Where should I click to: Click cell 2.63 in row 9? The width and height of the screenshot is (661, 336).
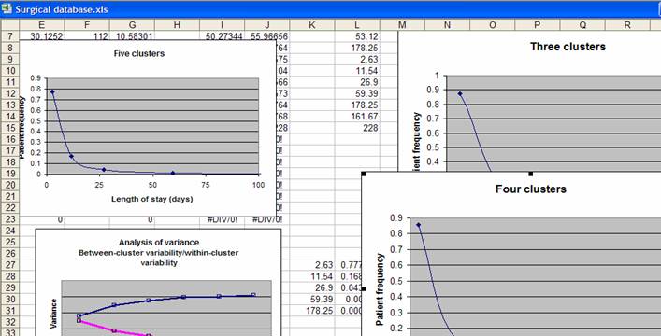click(357, 60)
